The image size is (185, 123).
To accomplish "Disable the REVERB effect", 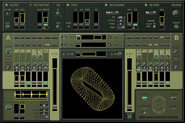I will (x=146, y=5).
